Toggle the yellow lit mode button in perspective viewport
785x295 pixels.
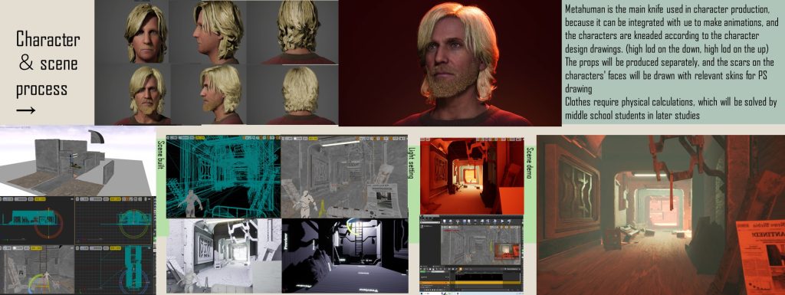pyautogui.click(x=36, y=248)
